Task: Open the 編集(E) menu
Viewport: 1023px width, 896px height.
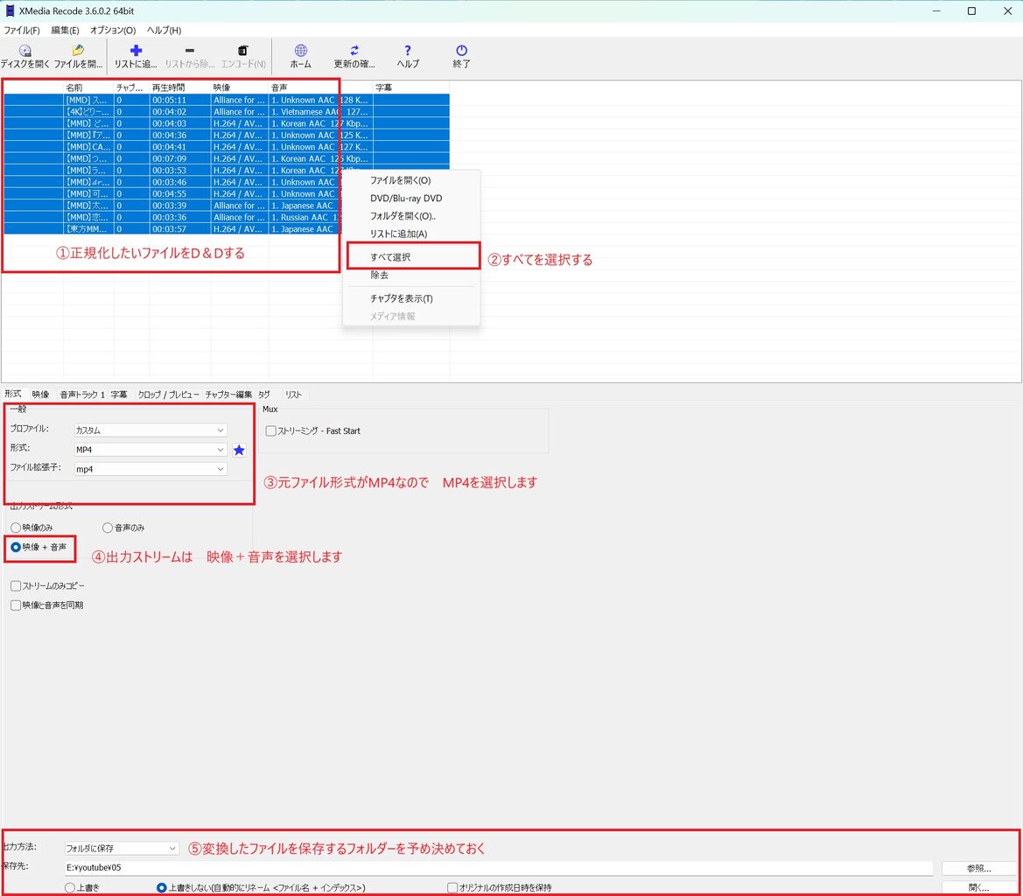Action: tap(65, 31)
